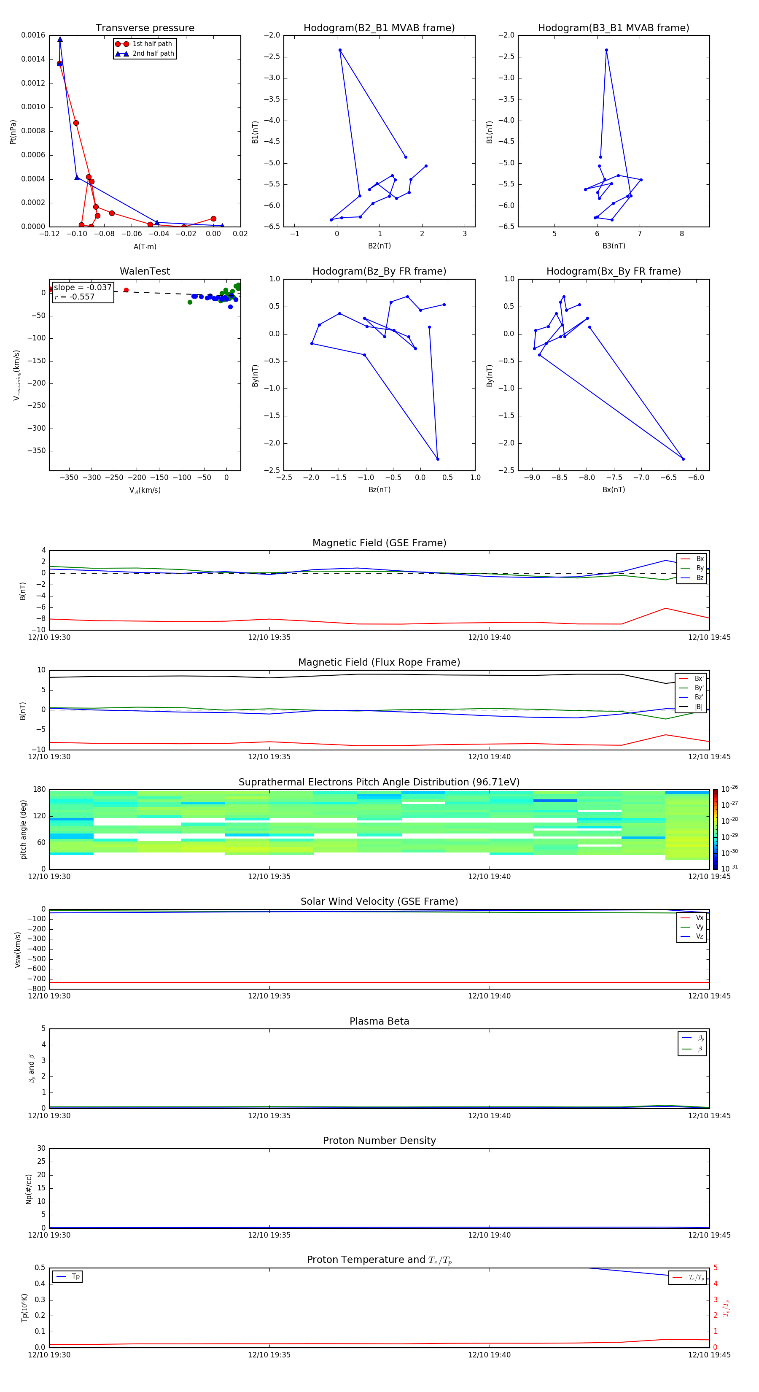The width and height of the screenshot is (759, 1392).
Task: Click '12/10 19:35' tick under GSE magnetic field
Action: pos(269,638)
